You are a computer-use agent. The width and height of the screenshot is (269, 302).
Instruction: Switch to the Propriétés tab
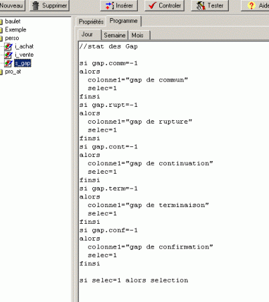point(91,21)
